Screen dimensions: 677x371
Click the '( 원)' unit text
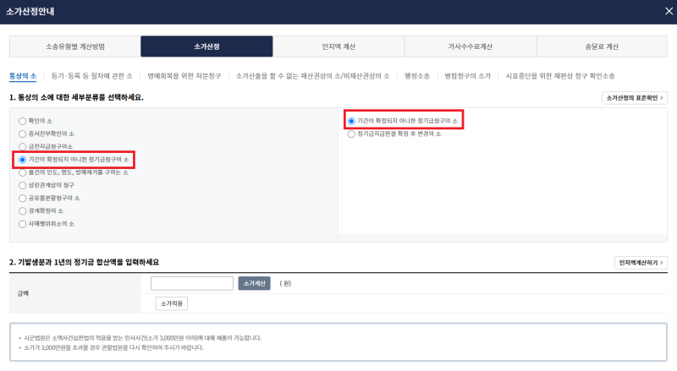pyautogui.click(x=285, y=283)
